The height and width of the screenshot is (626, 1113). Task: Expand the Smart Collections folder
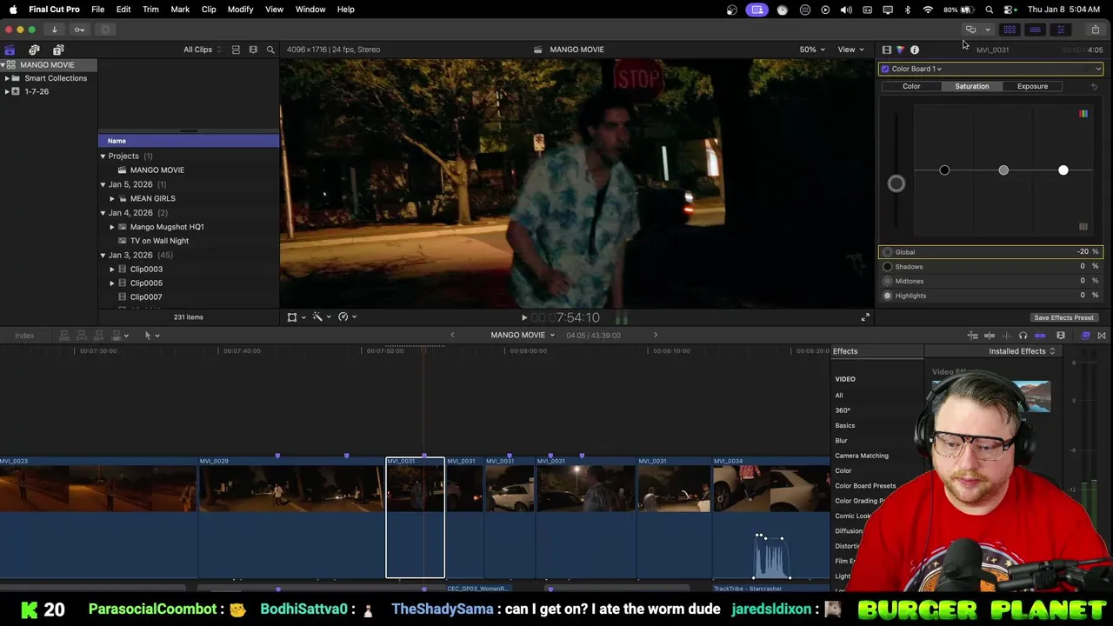click(x=7, y=78)
